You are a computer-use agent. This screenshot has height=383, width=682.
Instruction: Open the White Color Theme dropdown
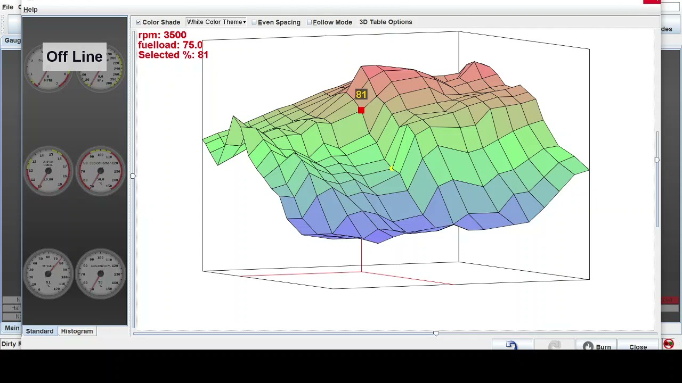tap(216, 22)
